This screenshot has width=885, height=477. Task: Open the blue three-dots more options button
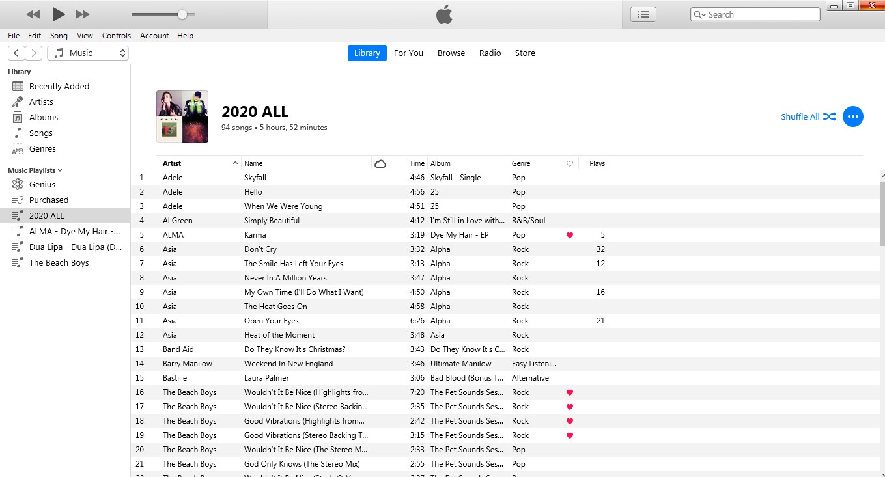pos(853,116)
